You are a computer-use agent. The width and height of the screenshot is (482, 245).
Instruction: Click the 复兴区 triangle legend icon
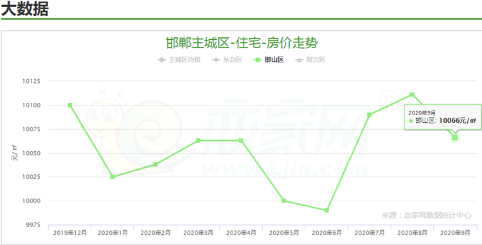click(299, 60)
